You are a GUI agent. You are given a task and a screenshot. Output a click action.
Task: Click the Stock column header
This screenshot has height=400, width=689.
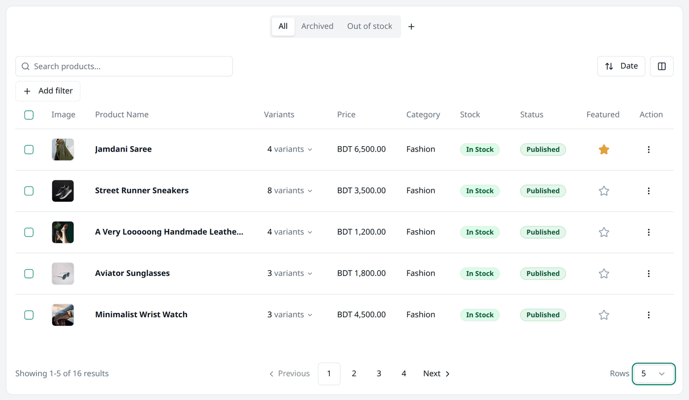coord(470,115)
